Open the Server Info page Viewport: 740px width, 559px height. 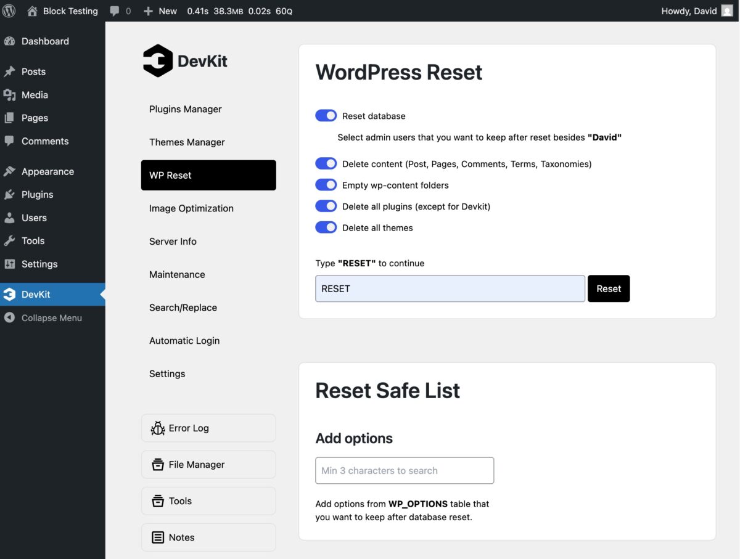pyautogui.click(x=173, y=241)
